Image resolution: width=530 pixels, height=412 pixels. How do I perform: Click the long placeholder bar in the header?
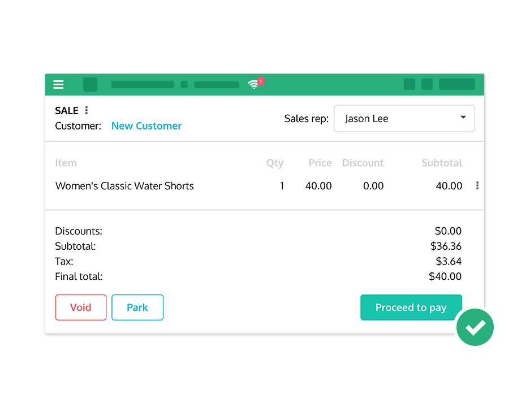[x=143, y=84]
